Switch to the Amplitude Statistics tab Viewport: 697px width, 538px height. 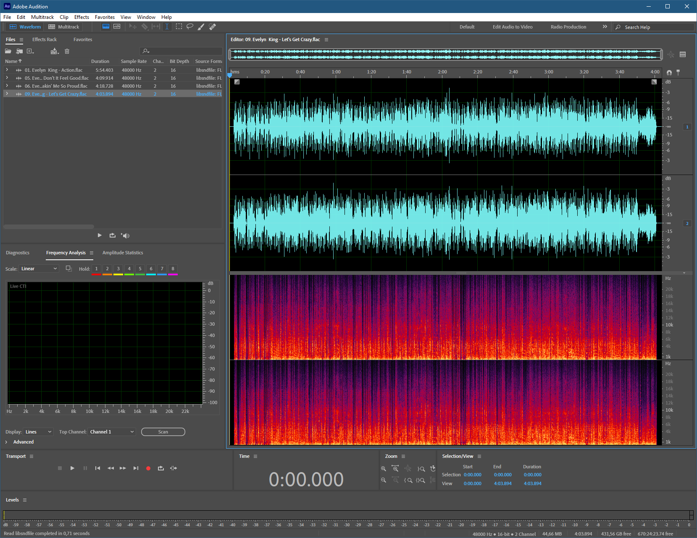point(123,253)
